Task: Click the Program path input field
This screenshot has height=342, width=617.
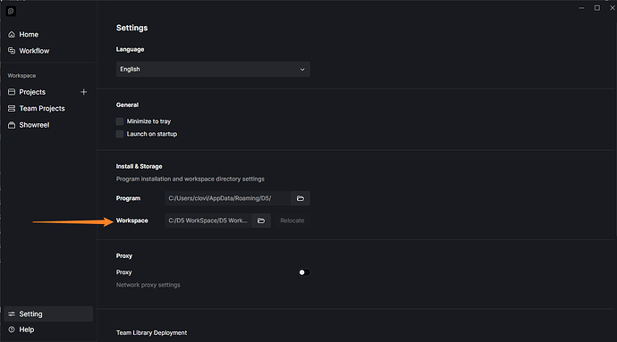Action: (227, 198)
